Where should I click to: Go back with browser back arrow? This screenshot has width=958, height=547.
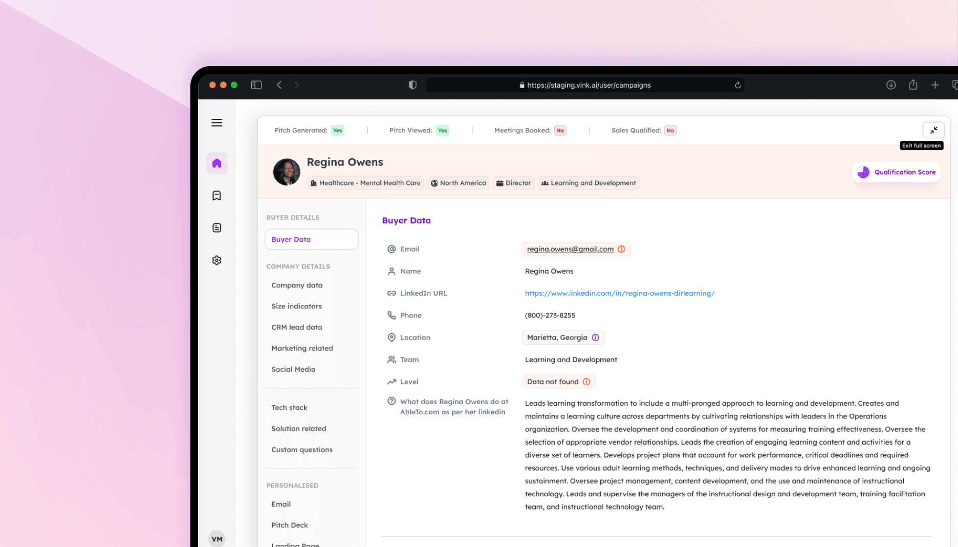pos(279,85)
